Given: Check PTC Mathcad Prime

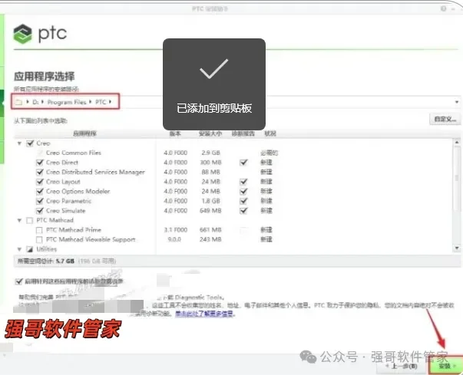Looking at the screenshot, I should (x=39, y=230).
